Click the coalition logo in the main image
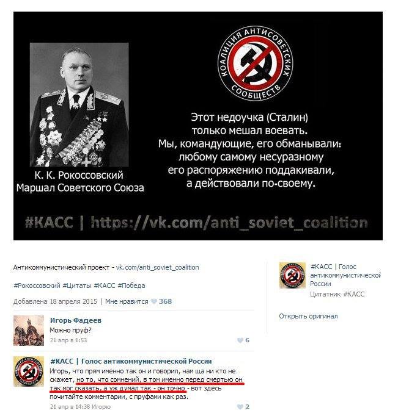The image size is (398, 413). tap(256, 63)
